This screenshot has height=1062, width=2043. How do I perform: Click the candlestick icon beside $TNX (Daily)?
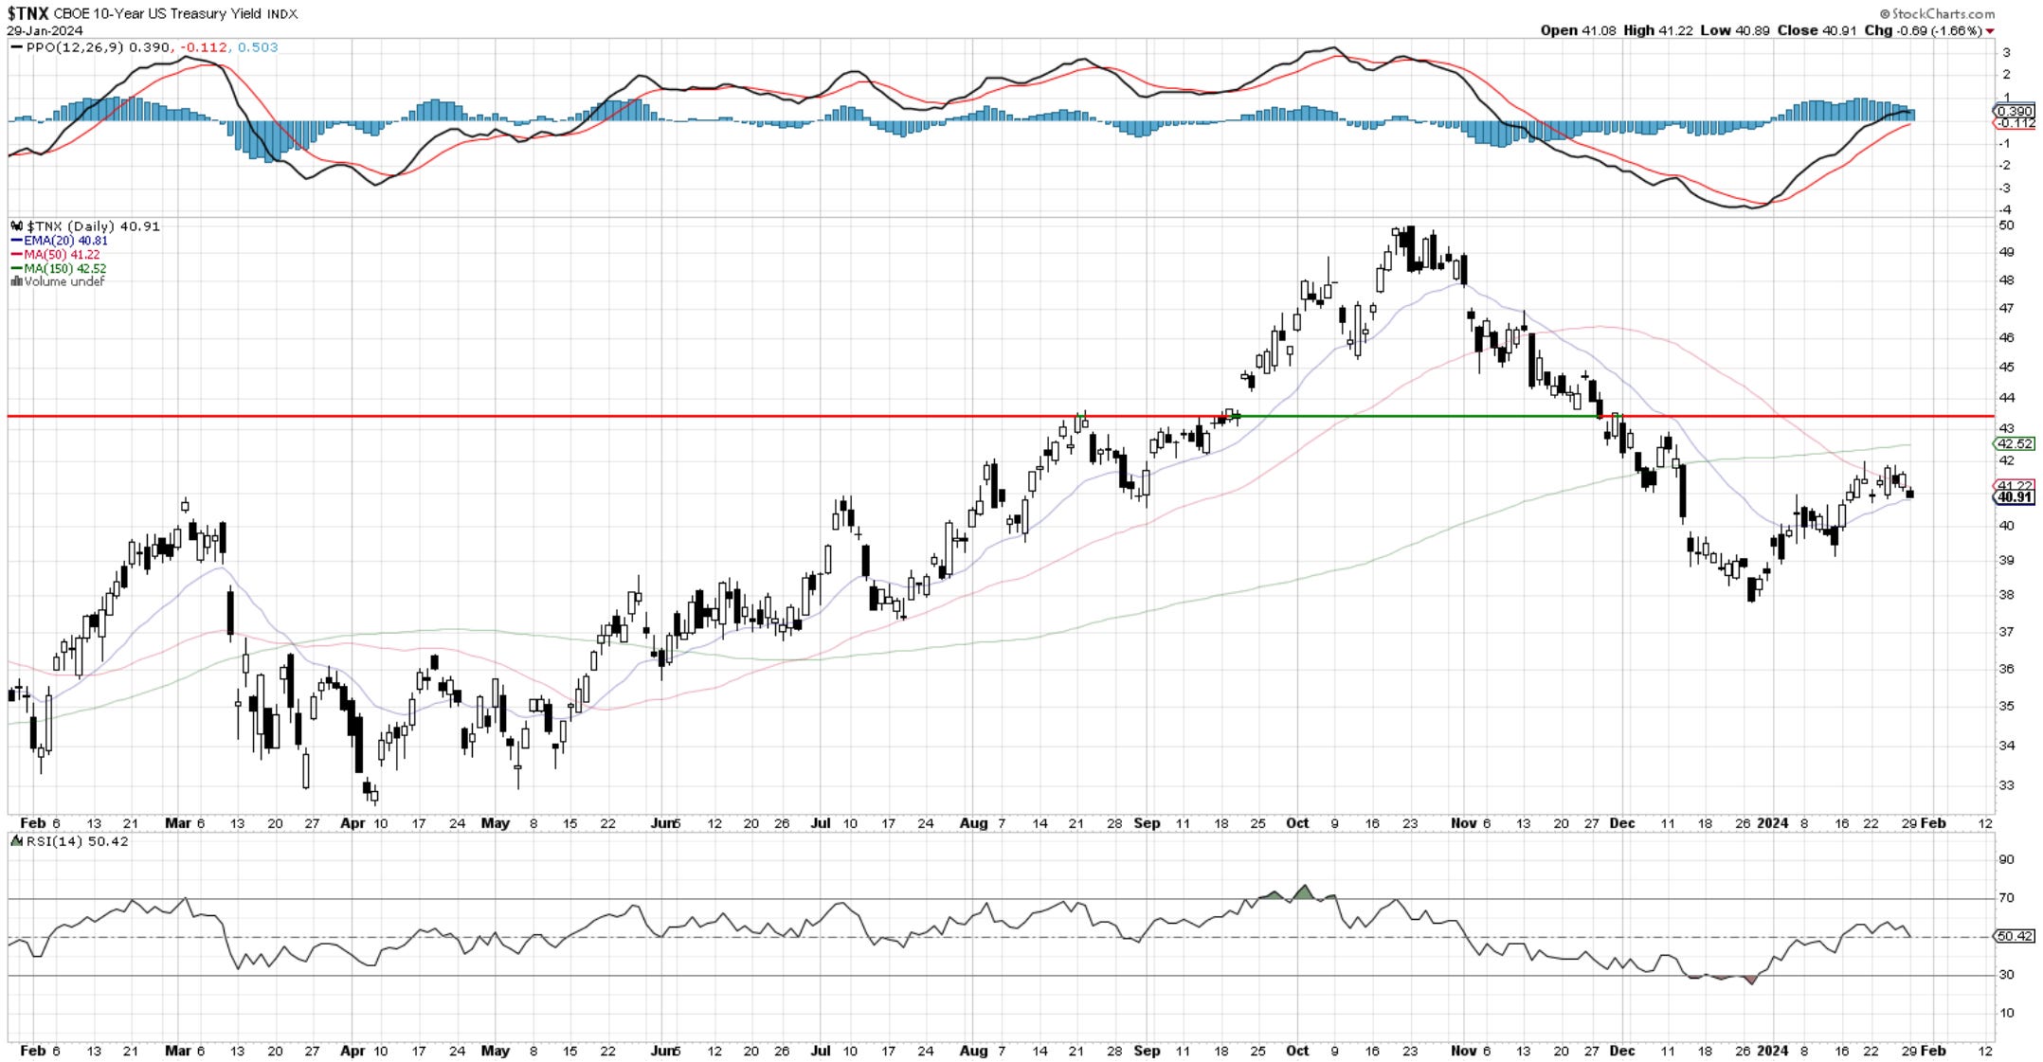pos(16,226)
